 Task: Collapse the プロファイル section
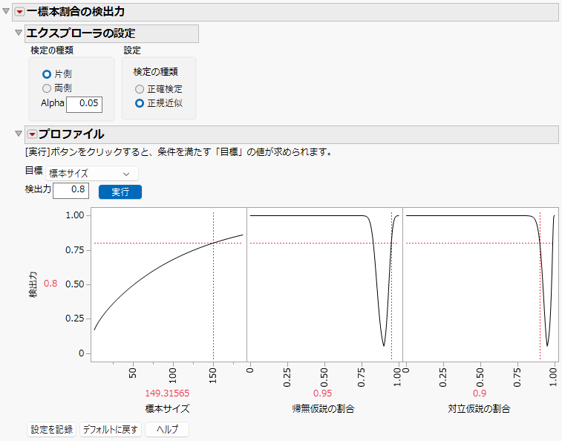19,134
